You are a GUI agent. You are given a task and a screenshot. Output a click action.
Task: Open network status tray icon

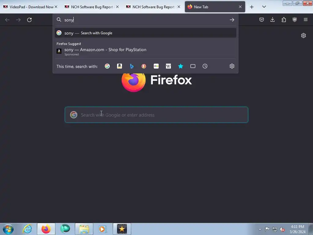(x=275, y=229)
